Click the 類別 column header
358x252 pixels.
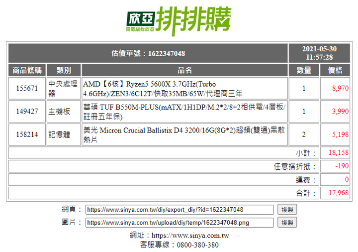click(64, 70)
